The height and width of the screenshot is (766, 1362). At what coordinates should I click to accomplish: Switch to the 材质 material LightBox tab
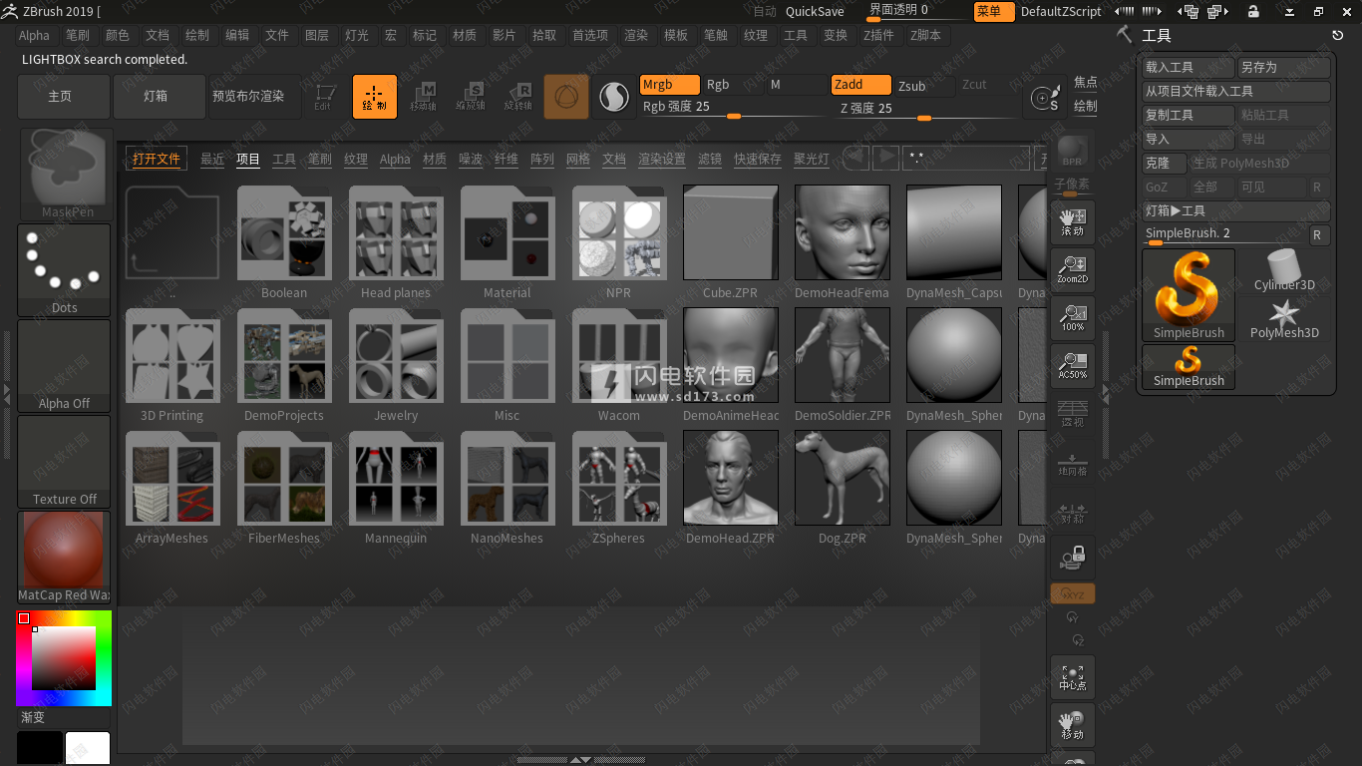click(435, 160)
